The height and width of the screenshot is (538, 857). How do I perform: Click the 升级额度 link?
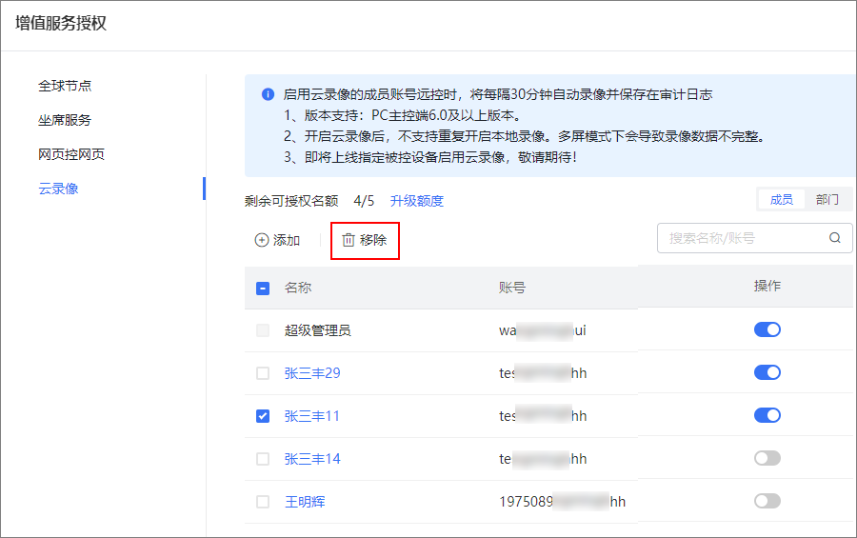click(417, 201)
